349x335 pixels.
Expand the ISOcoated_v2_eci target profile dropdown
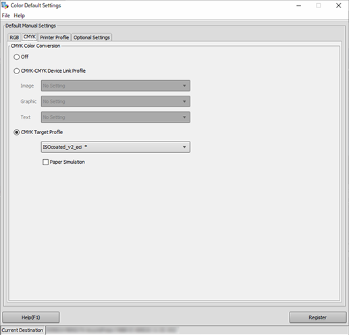[x=115, y=147]
